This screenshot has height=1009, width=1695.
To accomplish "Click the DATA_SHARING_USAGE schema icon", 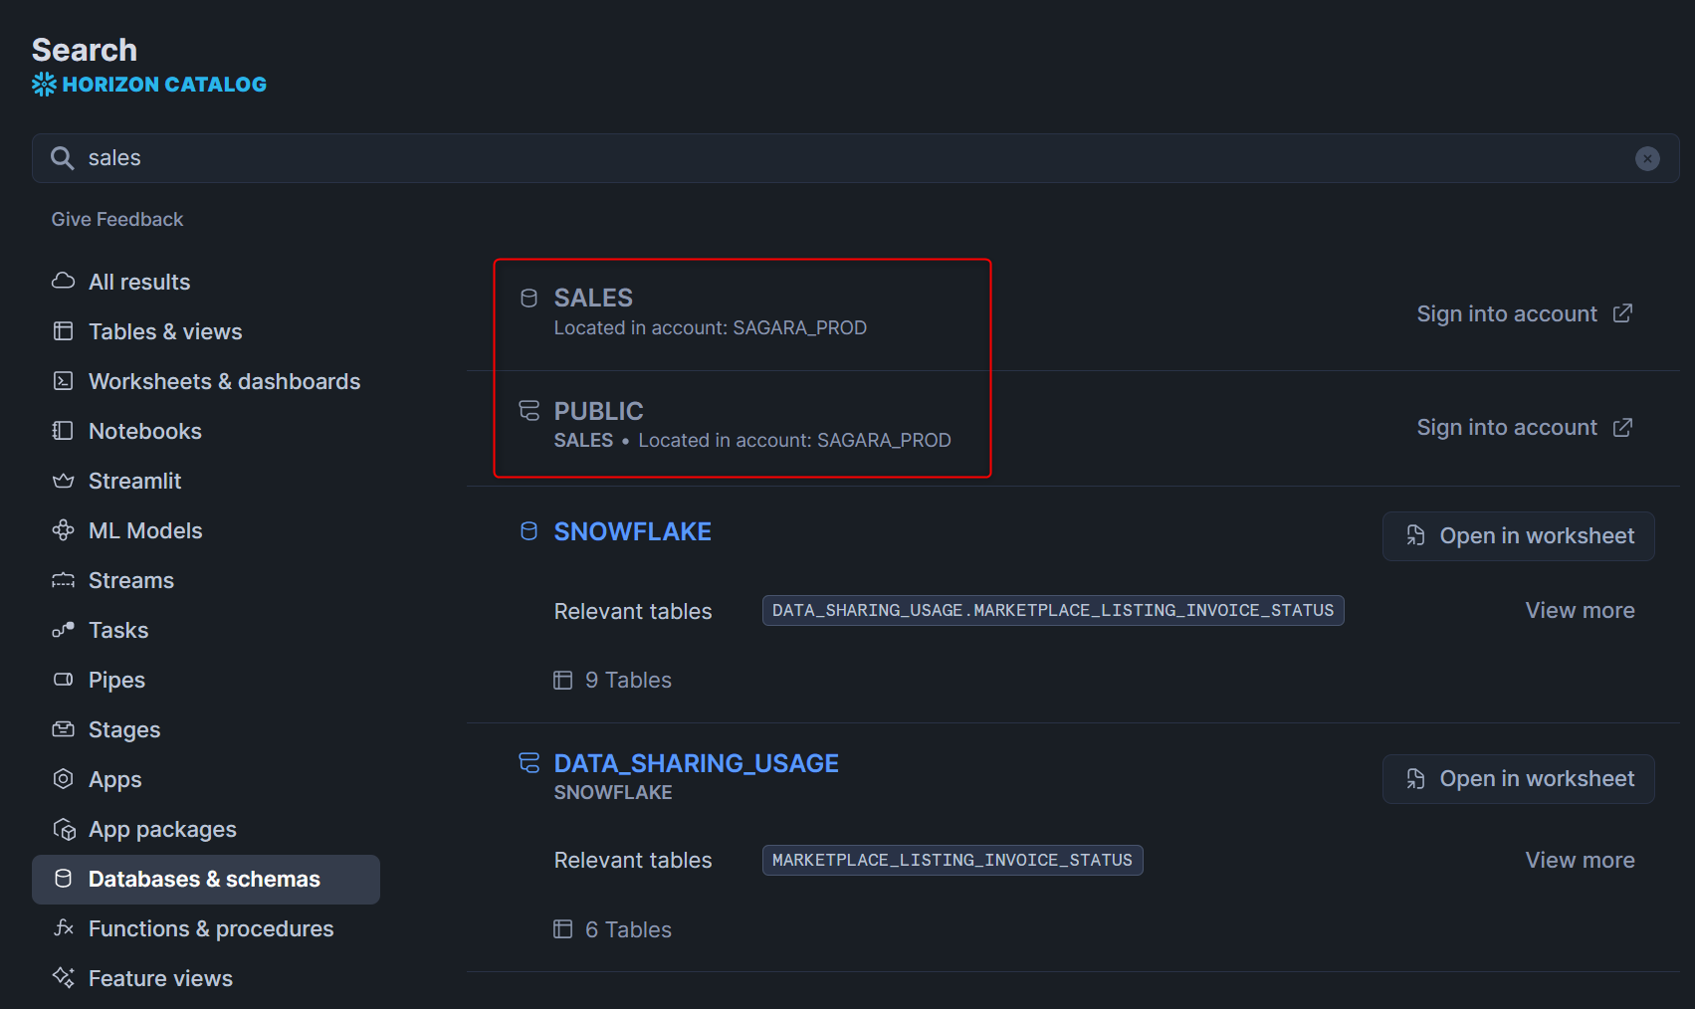I will pyautogui.click(x=530, y=763).
